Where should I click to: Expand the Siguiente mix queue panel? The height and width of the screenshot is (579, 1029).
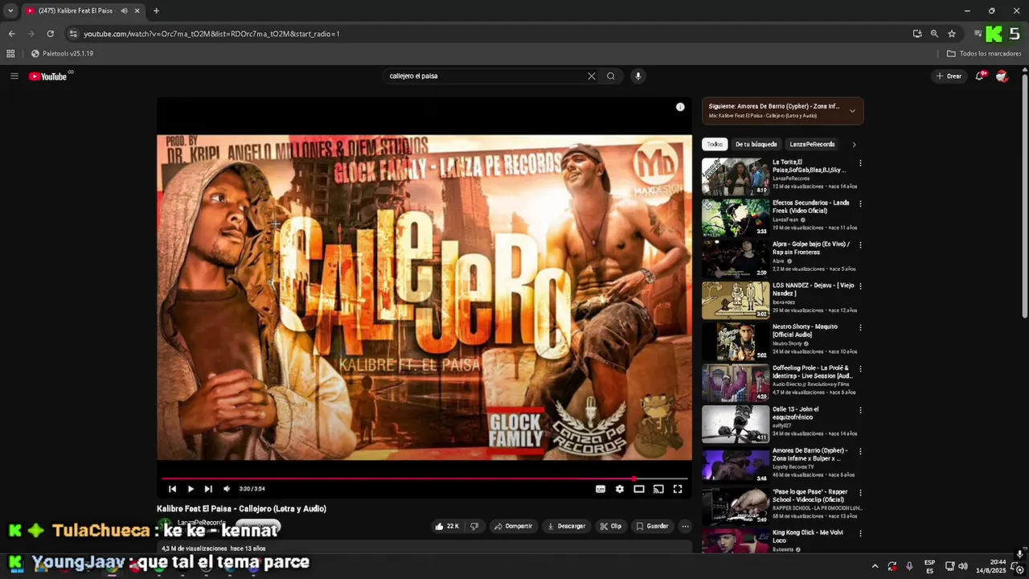(x=852, y=111)
